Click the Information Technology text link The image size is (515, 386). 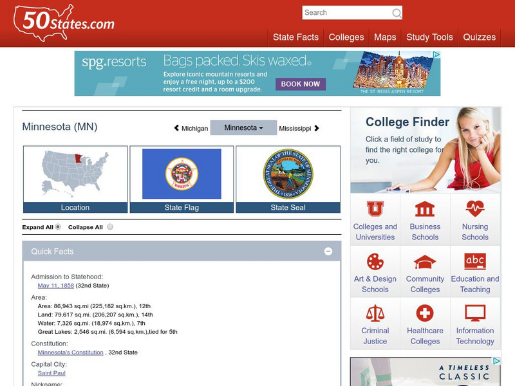coord(475,336)
